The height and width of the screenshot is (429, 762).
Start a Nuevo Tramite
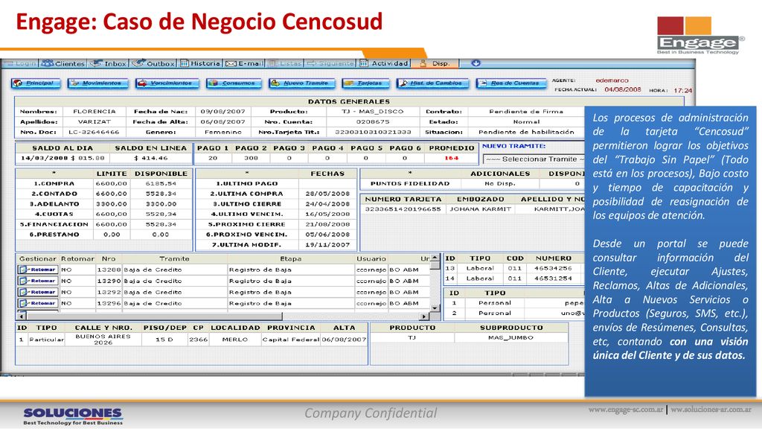(302, 83)
